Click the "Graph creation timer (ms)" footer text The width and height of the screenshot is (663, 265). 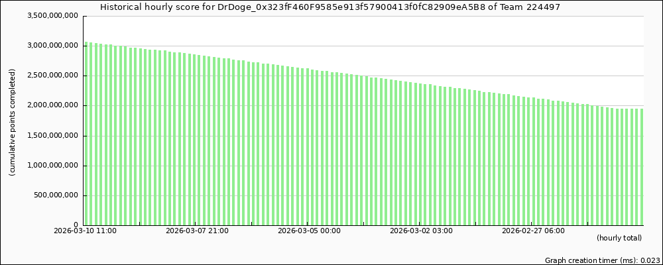pyautogui.click(x=602, y=260)
